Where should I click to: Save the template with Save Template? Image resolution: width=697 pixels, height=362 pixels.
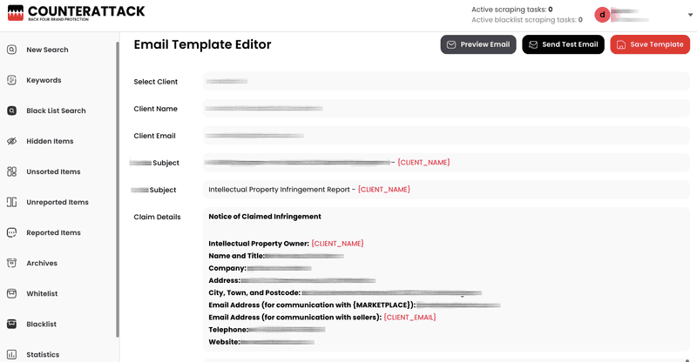pos(650,44)
